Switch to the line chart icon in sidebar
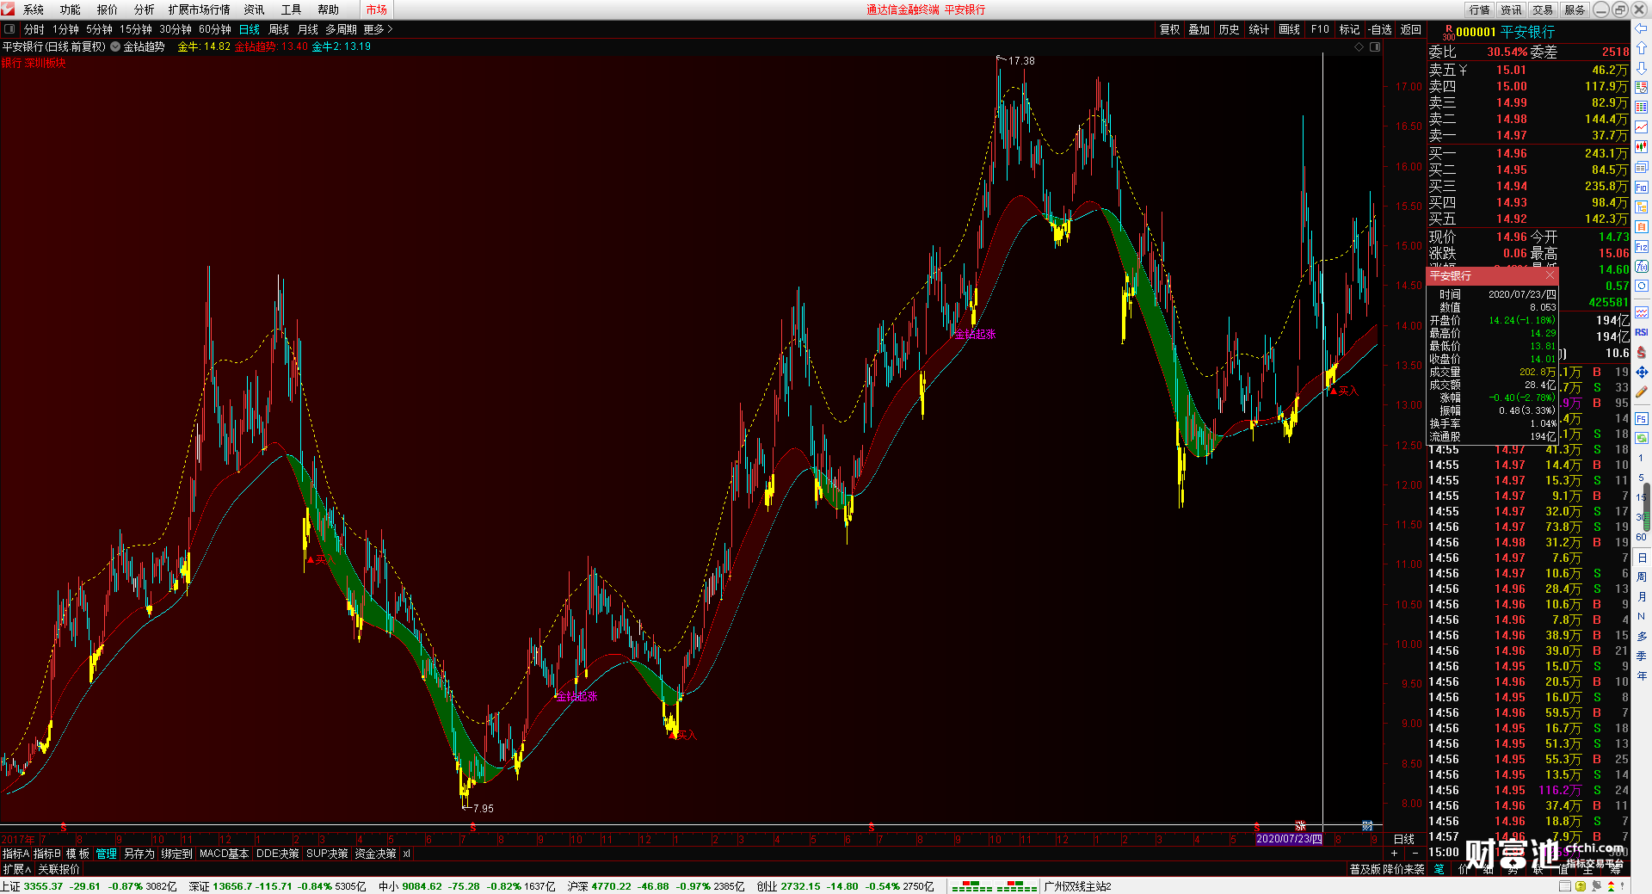1652x894 pixels. pos(1641,126)
